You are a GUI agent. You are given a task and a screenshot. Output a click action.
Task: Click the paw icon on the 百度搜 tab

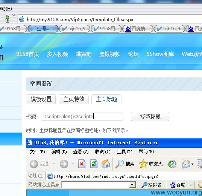pyautogui.click(x=128, y=29)
